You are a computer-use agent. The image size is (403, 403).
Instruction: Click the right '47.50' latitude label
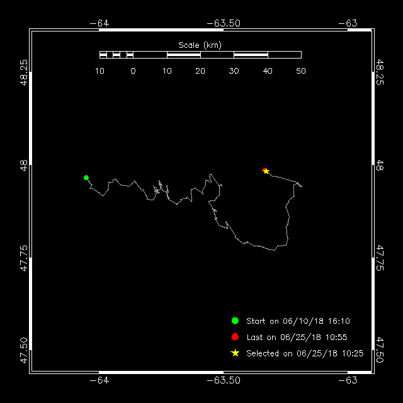pyautogui.click(x=380, y=350)
